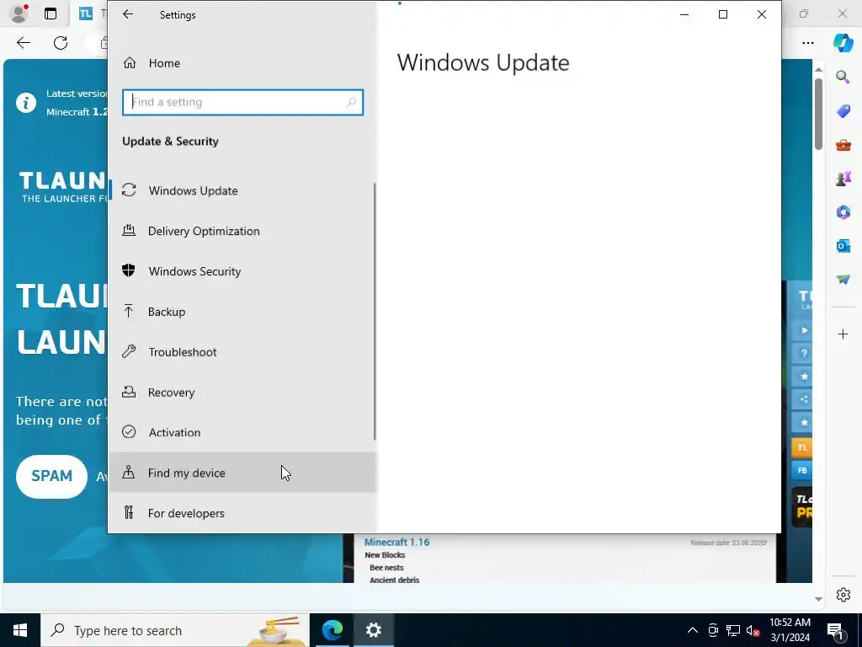Click the muted volume tray icon
The width and height of the screenshot is (862, 647).
point(753,630)
